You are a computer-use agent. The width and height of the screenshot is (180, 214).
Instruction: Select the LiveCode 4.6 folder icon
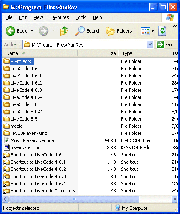pos(6,69)
